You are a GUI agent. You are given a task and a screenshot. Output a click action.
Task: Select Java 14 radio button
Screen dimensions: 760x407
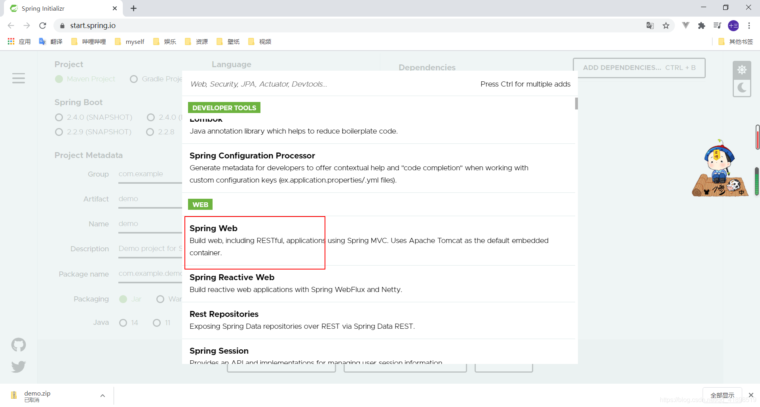click(x=123, y=323)
